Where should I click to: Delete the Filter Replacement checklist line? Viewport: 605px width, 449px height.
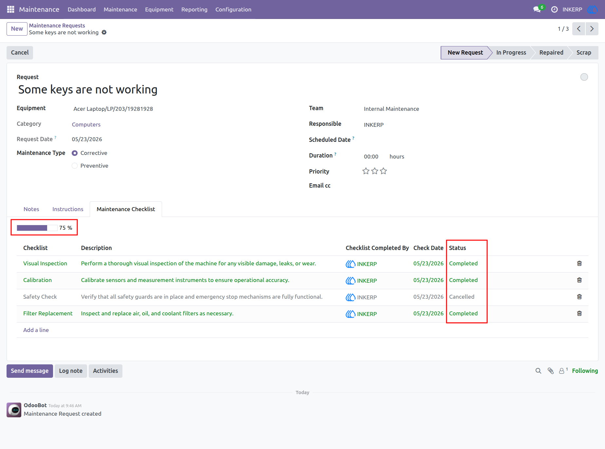[x=579, y=313]
